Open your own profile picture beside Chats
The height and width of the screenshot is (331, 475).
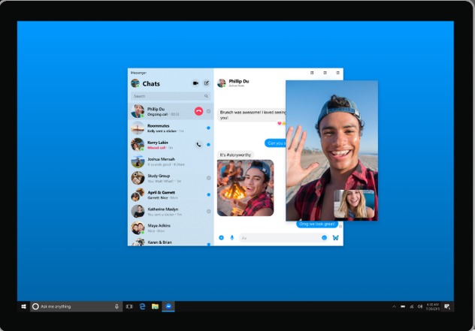click(x=135, y=83)
